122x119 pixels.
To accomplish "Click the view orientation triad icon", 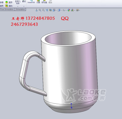I will (36, 10).
